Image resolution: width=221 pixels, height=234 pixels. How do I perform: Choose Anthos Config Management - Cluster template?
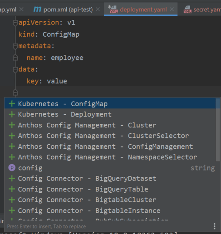point(110,125)
